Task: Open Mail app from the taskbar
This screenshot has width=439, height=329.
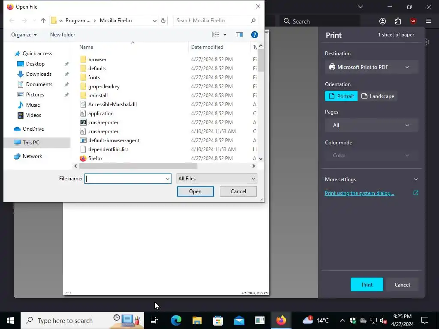Action: click(x=239, y=320)
